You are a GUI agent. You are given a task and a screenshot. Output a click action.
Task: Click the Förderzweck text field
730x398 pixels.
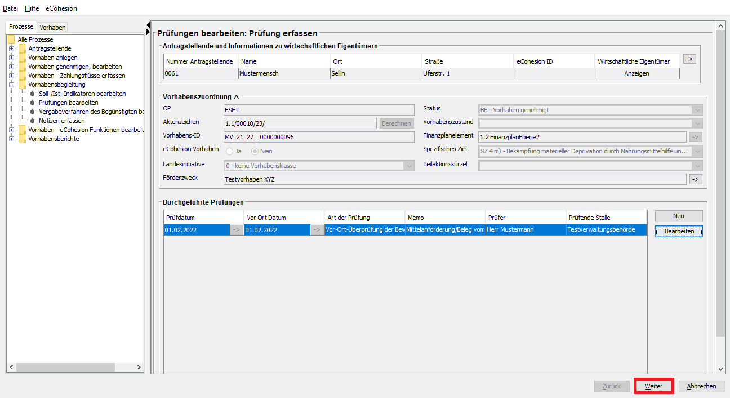click(x=455, y=179)
